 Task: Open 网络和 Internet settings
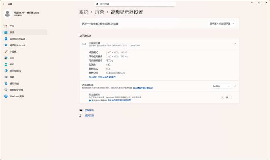[x=17, y=45]
